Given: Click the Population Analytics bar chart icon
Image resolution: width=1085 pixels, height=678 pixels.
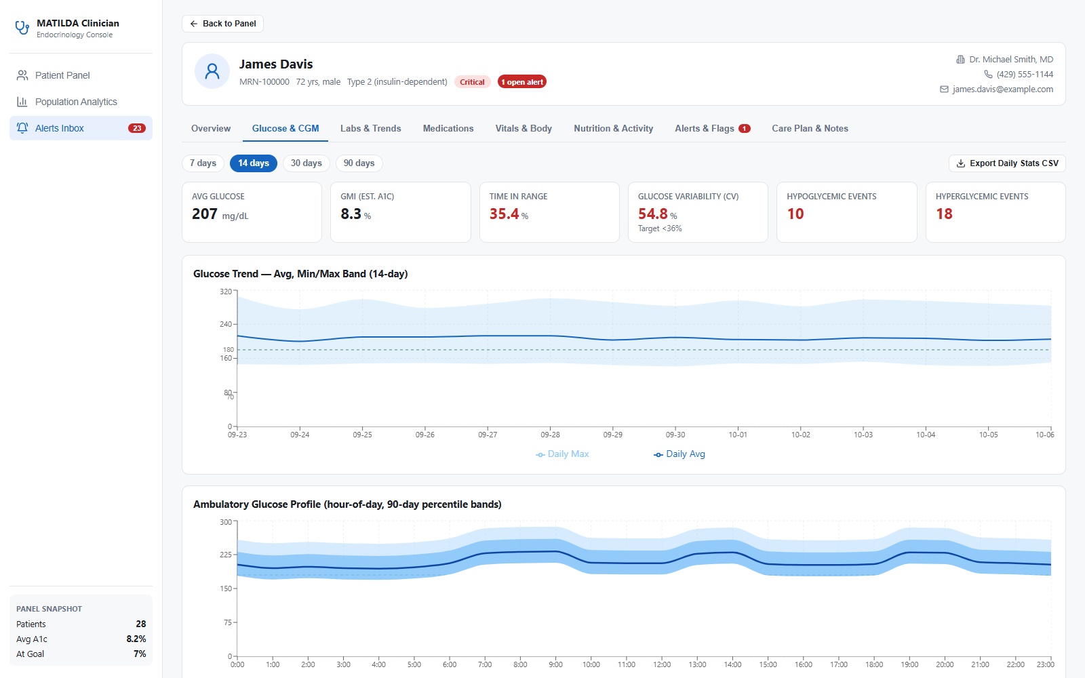Looking at the screenshot, I should click(22, 102).
